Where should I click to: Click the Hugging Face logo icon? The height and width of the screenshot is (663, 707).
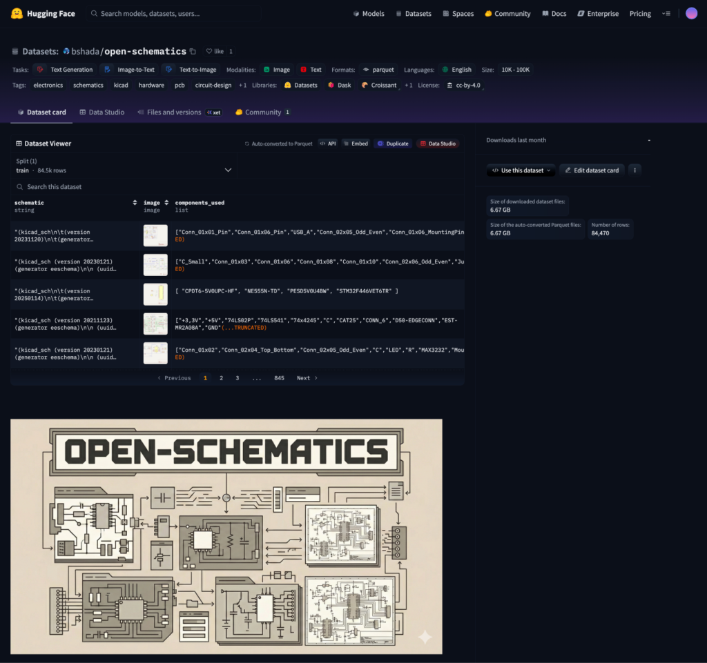[17, 14]
